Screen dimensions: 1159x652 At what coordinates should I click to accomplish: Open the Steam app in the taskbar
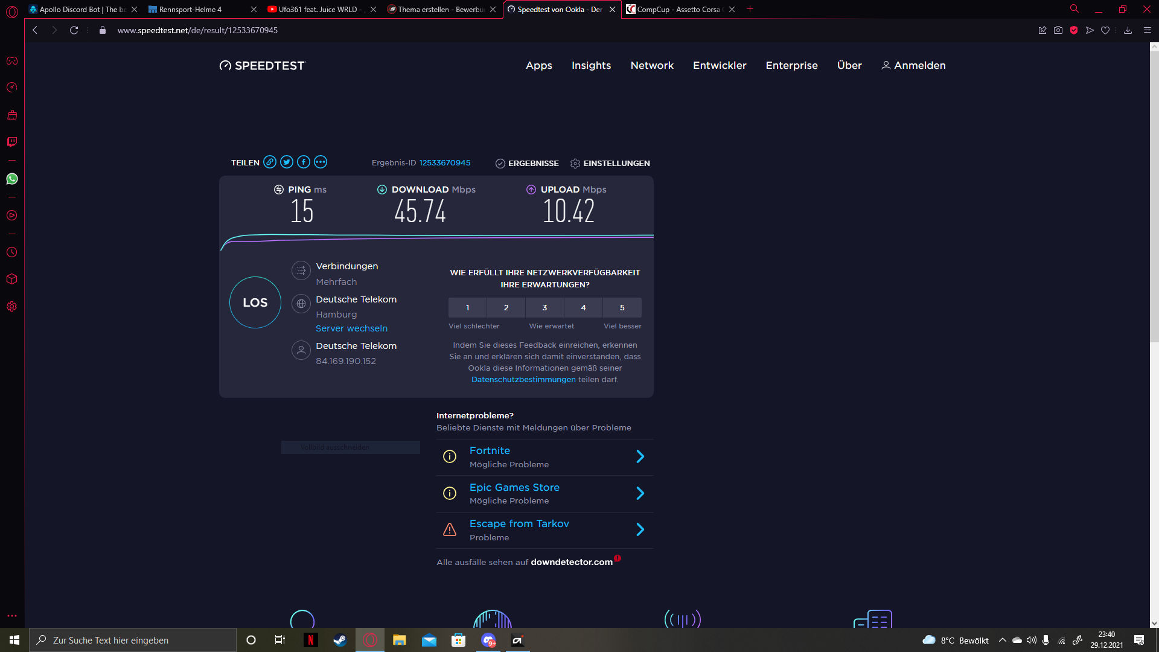pyautogui.click(x=340, y=640)
